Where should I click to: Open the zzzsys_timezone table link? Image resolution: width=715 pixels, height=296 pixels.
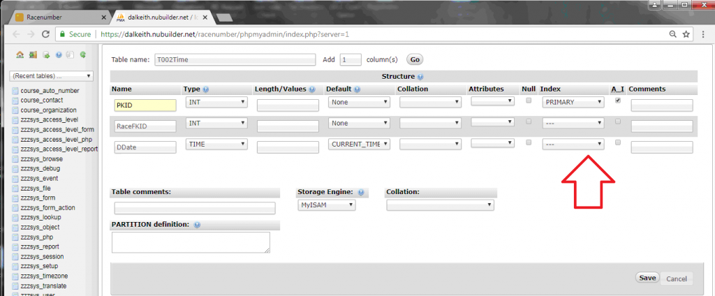click(44, 276)
